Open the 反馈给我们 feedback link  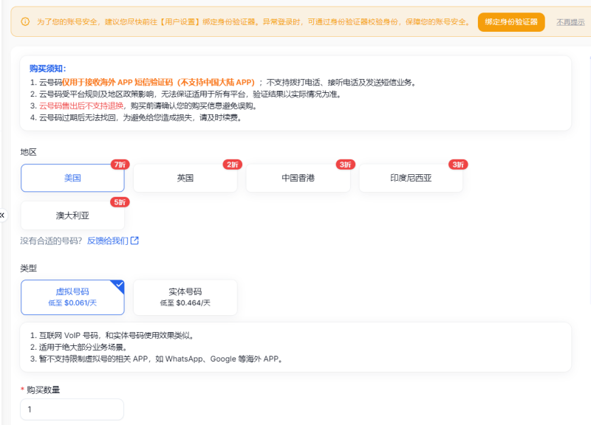[108, 241]
